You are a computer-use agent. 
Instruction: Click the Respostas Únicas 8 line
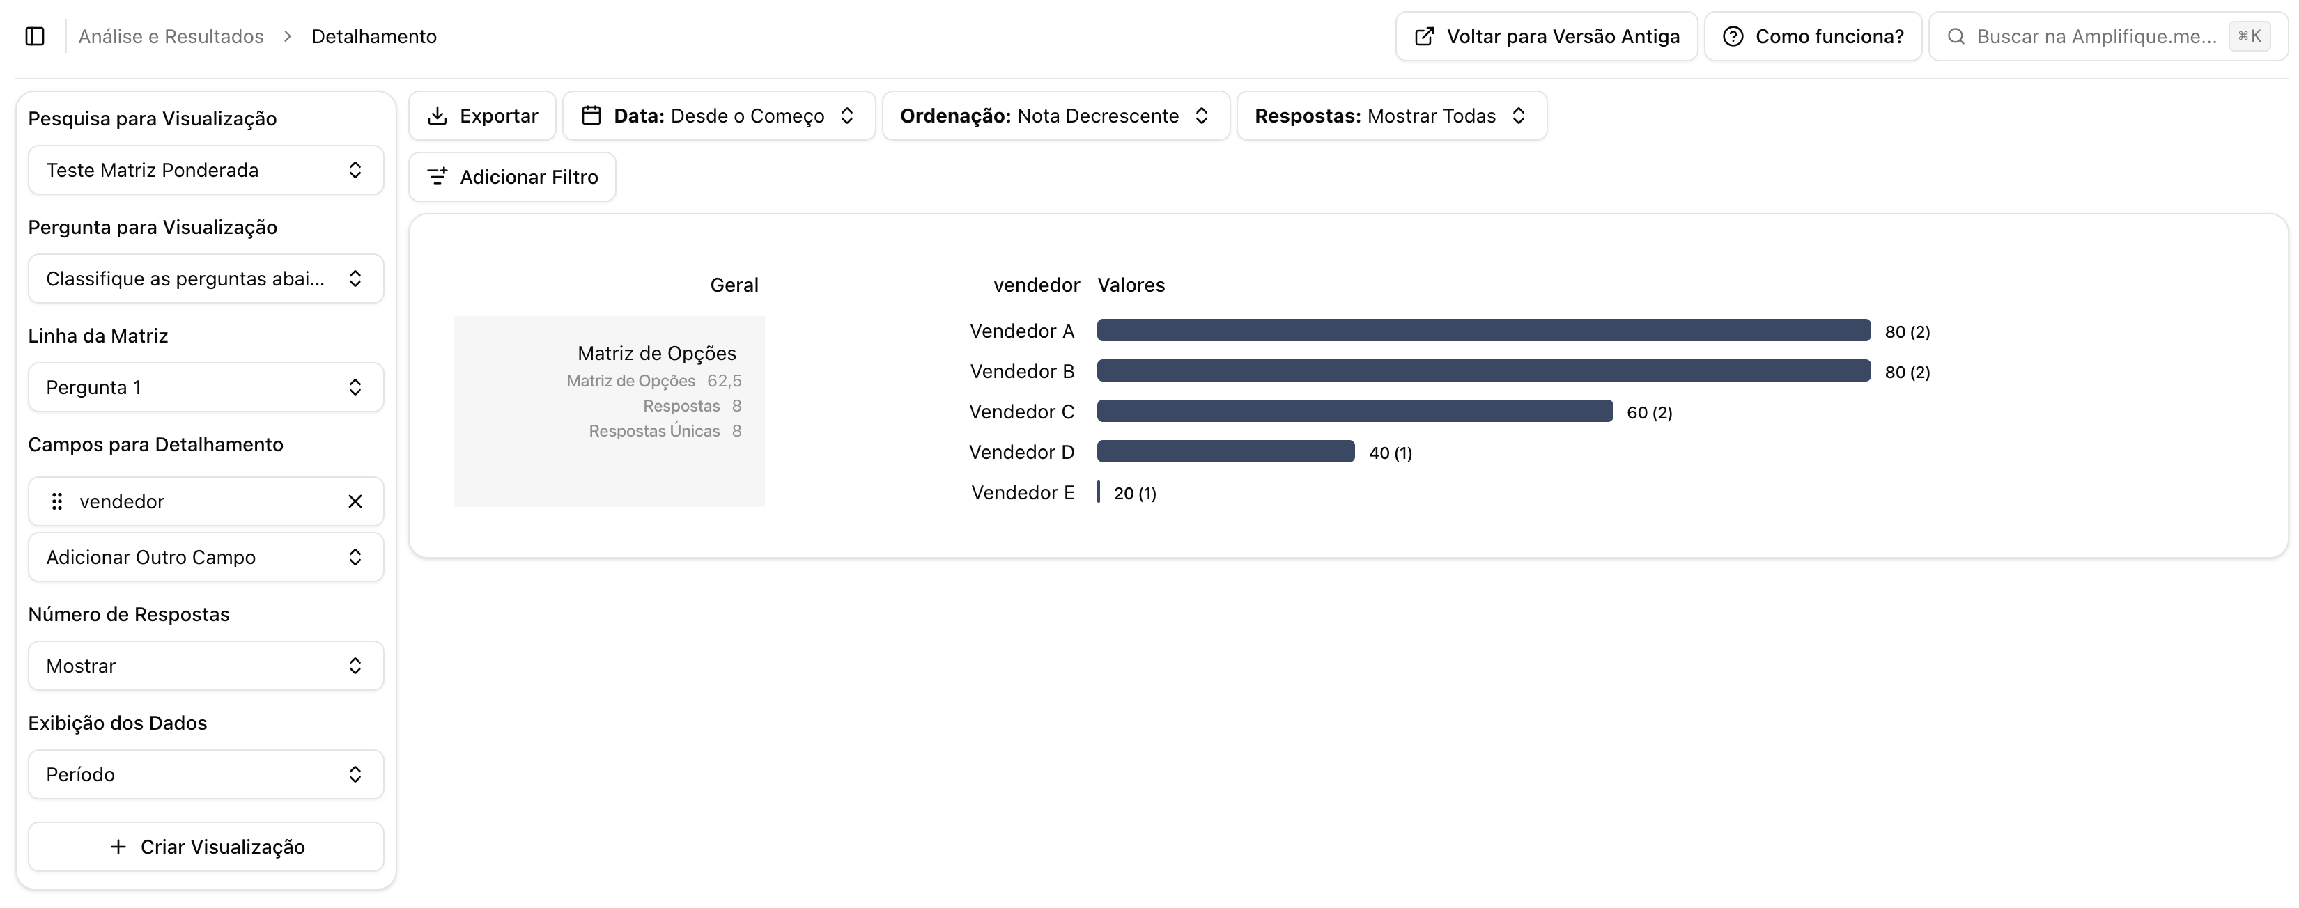[665, 431]
